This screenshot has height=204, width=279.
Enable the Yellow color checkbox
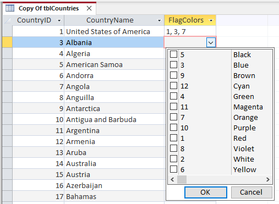point(173,169)
